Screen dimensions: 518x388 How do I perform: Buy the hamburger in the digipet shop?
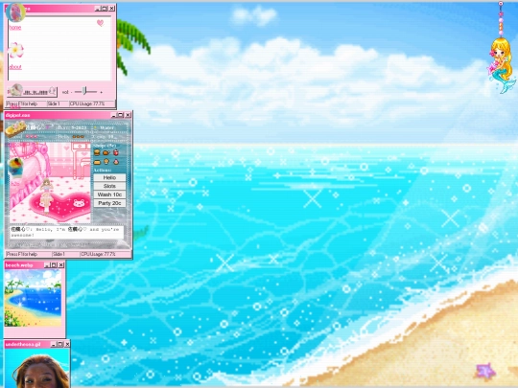point(97,152)
